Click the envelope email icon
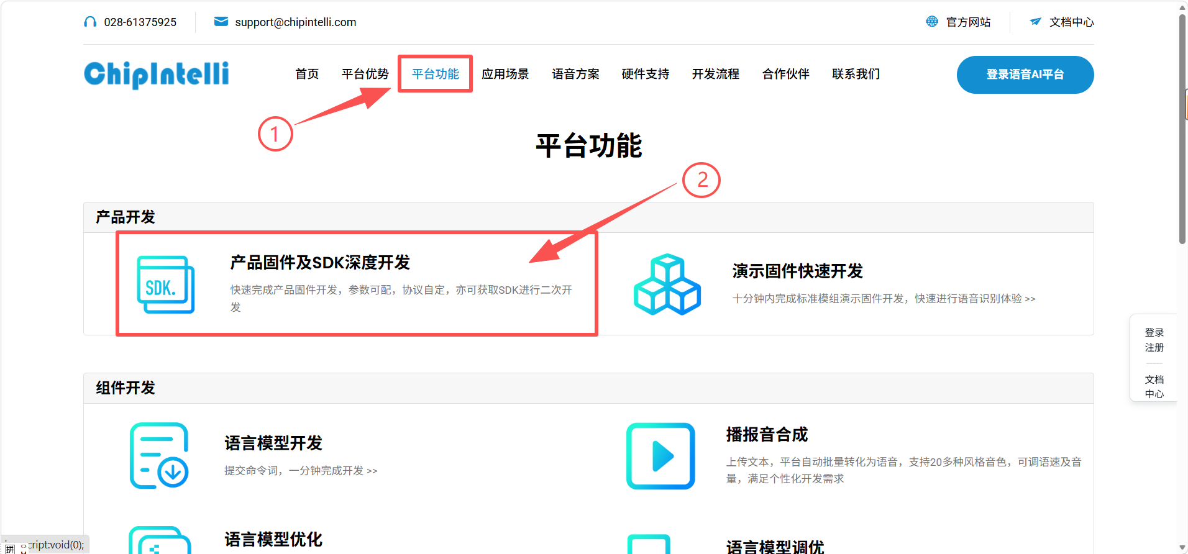 tap(221, 22)
